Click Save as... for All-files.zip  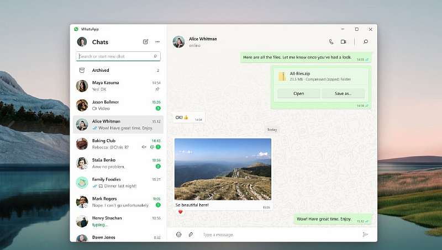click(343, 94)
